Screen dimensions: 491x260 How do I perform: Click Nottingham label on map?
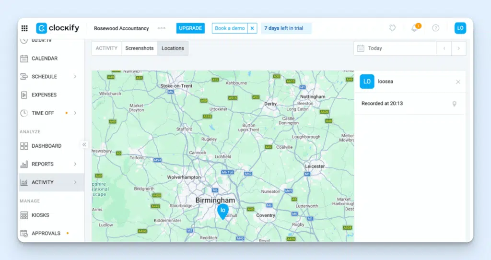(x=313, y=96)
